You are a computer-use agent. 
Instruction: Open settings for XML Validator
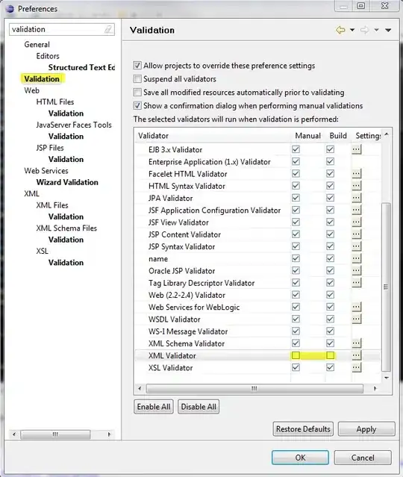tap(357, 355)
